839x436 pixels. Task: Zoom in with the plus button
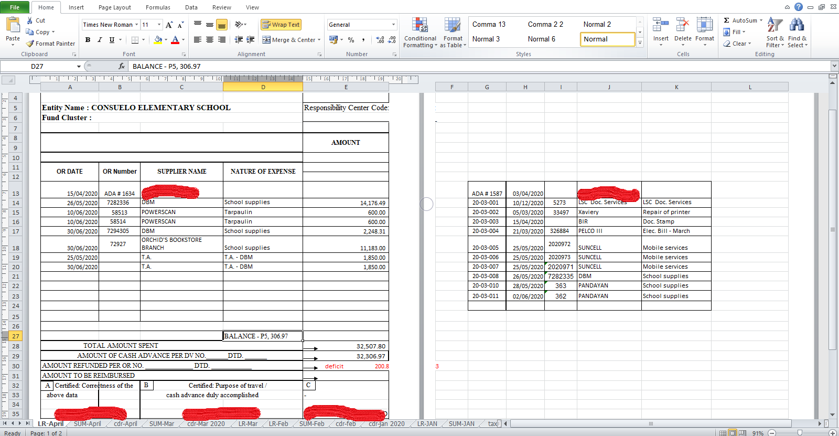[832, 433]
